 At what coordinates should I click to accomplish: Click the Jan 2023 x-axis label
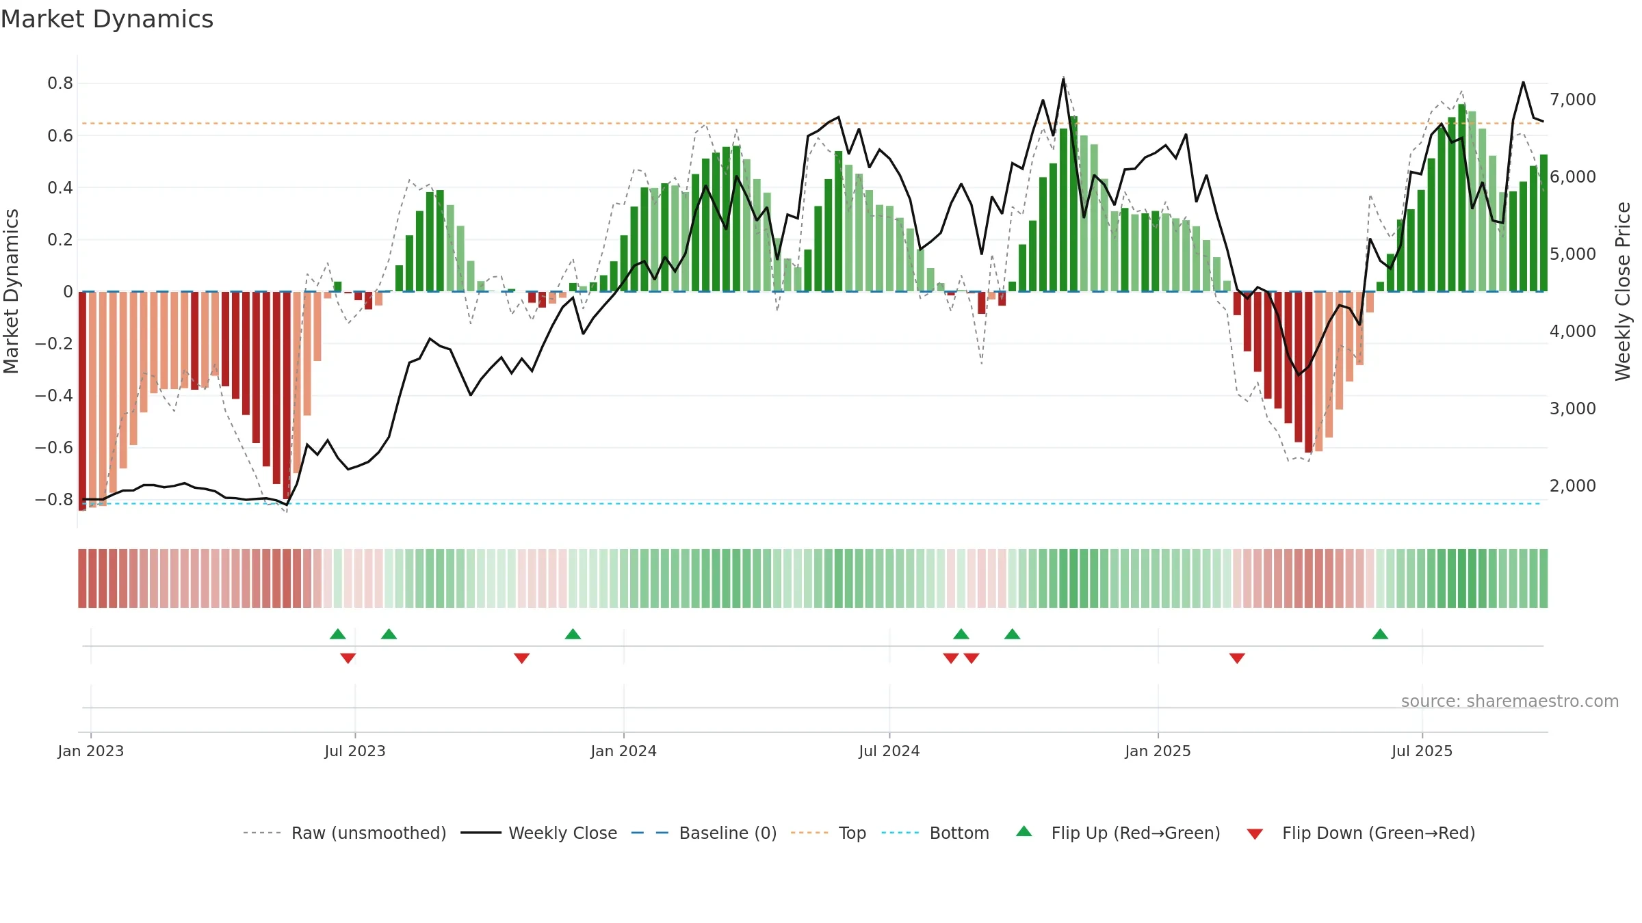(91, 751)
